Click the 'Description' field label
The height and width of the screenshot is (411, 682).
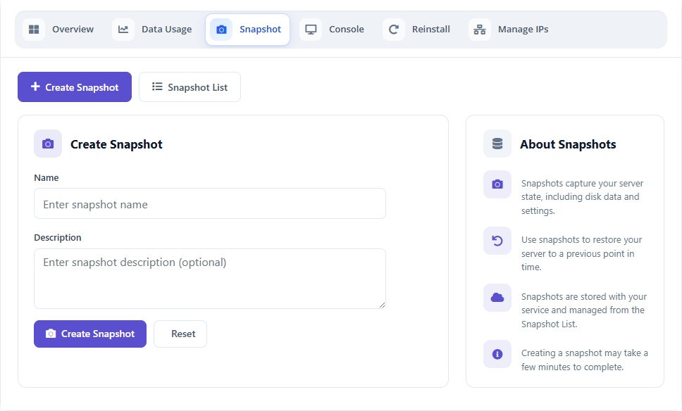point(57,238)
